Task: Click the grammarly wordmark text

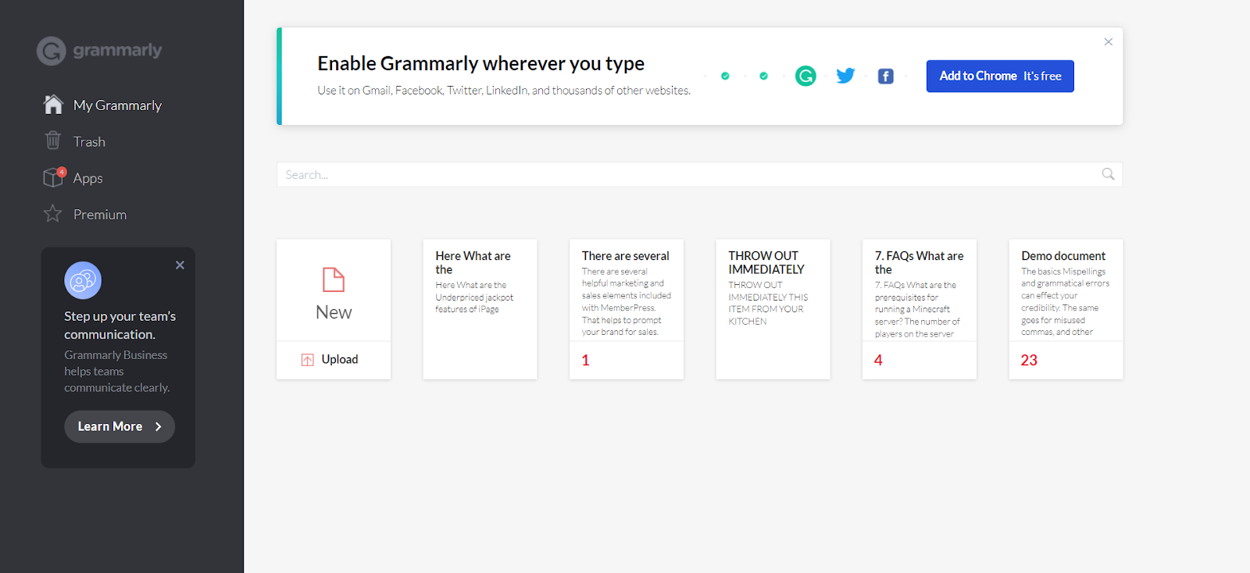Action: 118,51
